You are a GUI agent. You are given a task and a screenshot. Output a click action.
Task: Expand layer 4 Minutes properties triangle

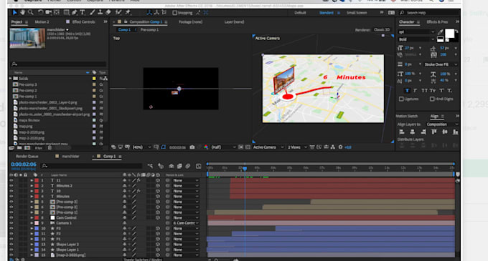[x=32, y=196]
